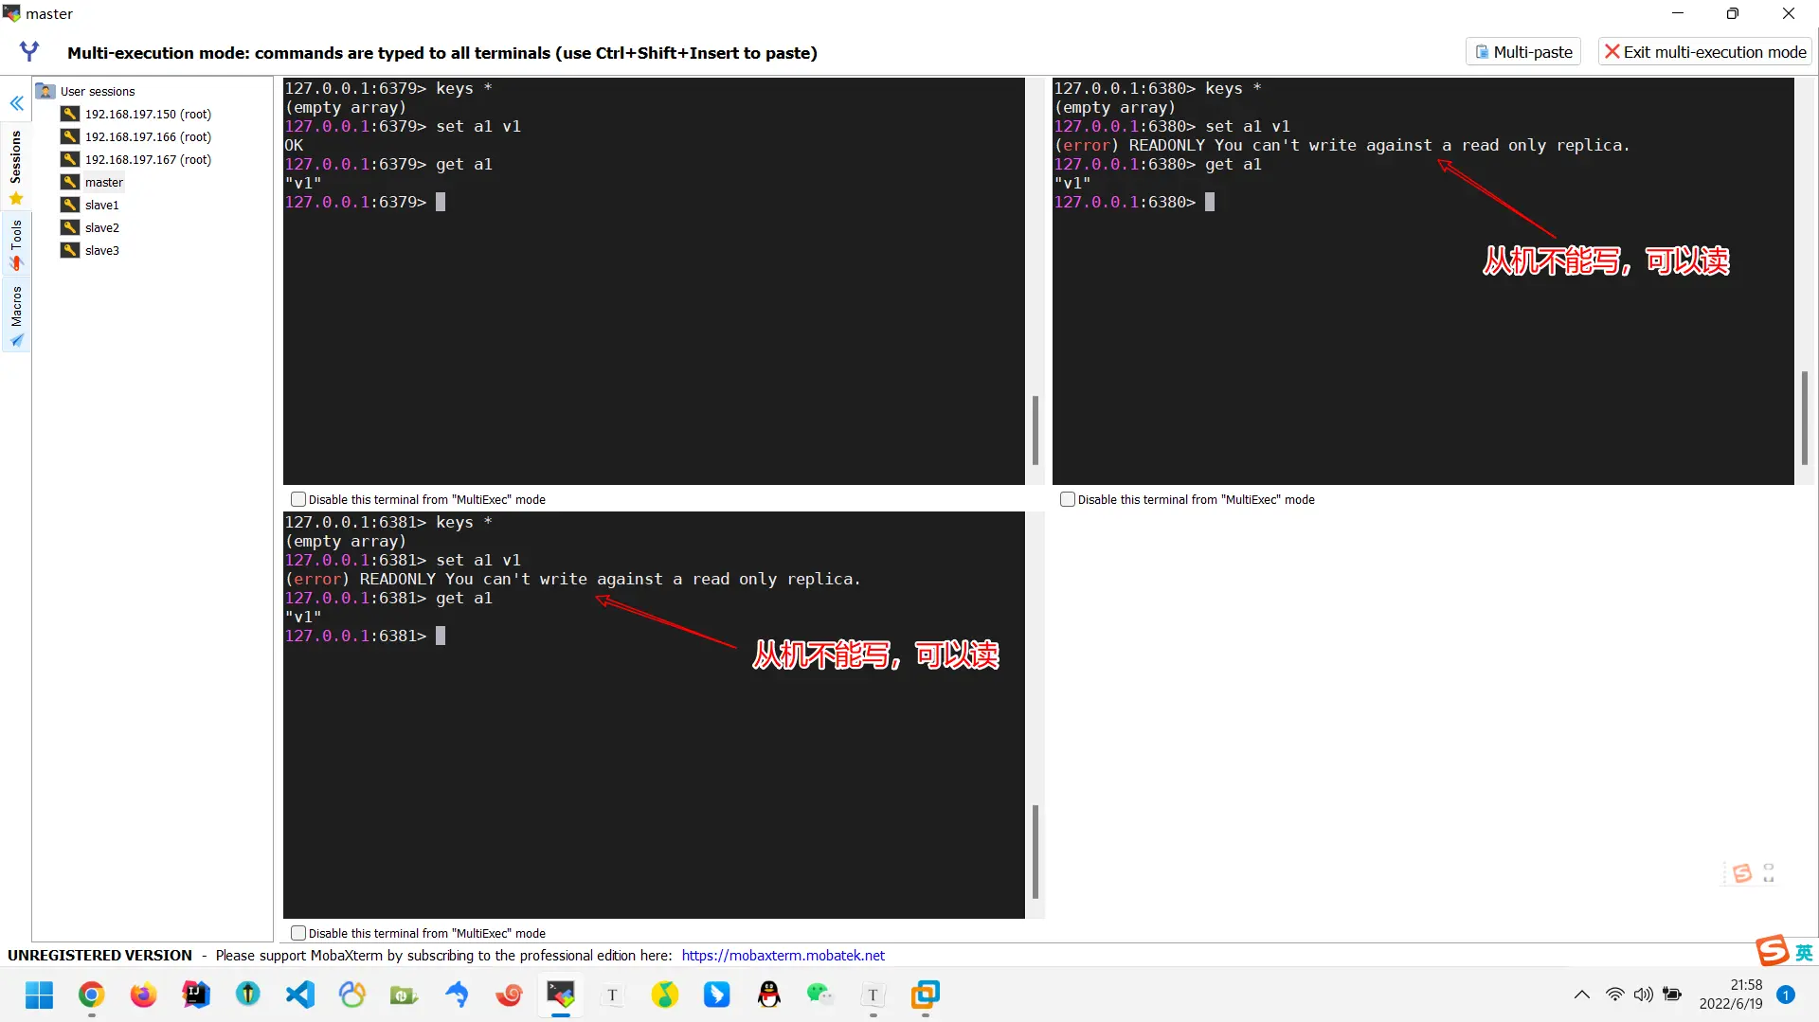Click the 6379 terminal's vertical scrollbar

click(x=1035, y=430)
